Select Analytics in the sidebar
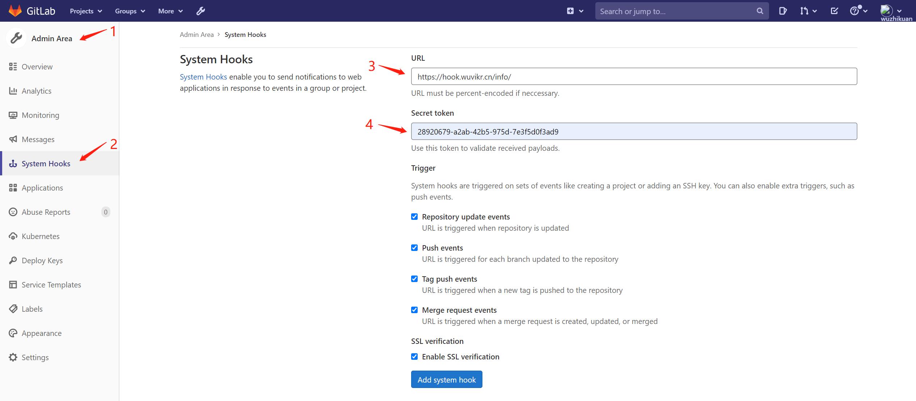Image resolution: width=916 pixels, height=401 pixels. [36, 91]
